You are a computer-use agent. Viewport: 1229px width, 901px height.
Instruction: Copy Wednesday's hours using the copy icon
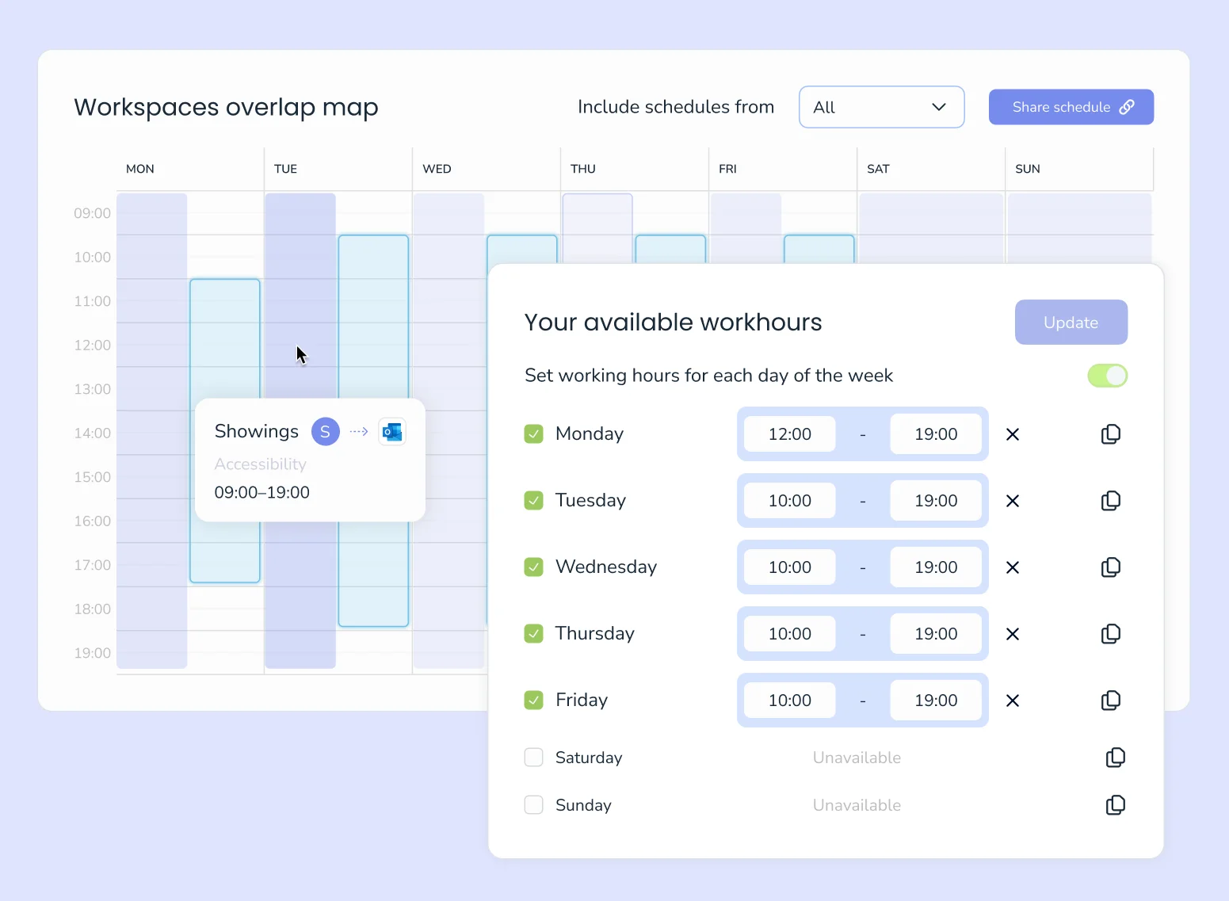tap(1111, 567)
